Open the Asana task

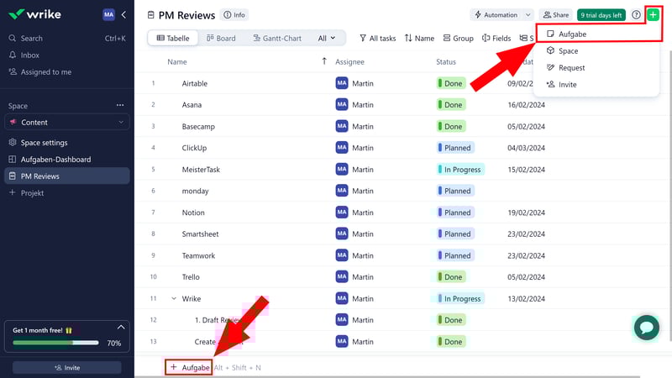(x=192, y=104)
